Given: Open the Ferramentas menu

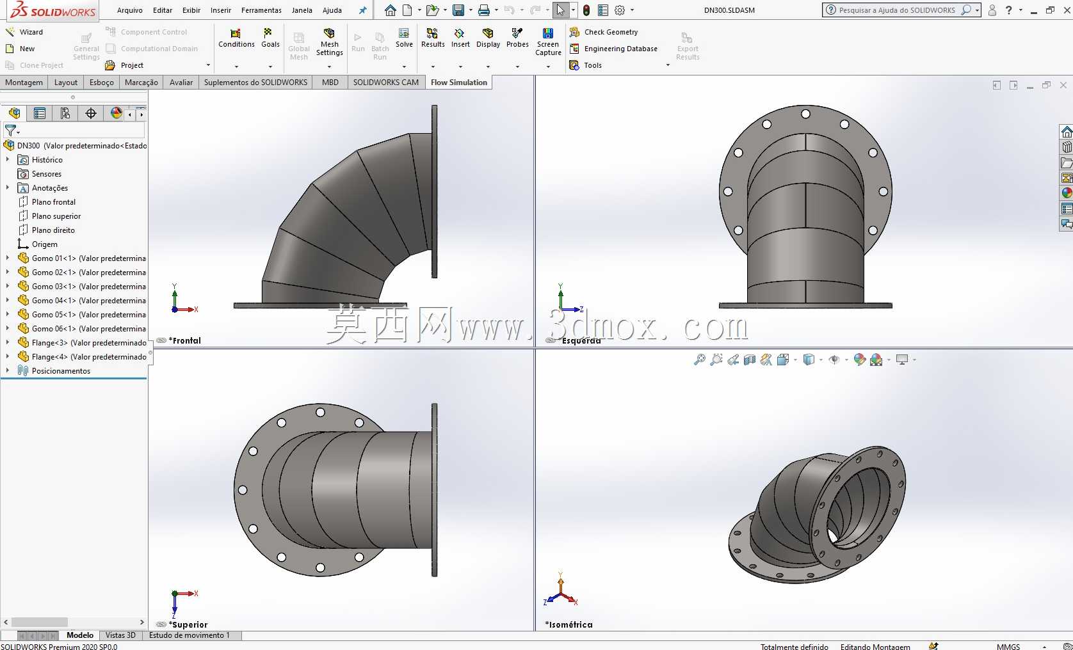Looking at the screenshot, I should coord(261,10).
